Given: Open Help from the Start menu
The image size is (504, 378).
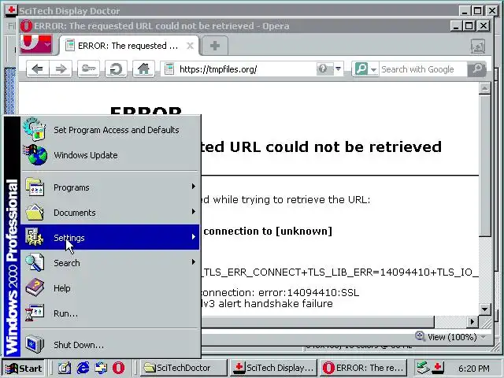Looking at the screenshot, I should pos(110,288).
